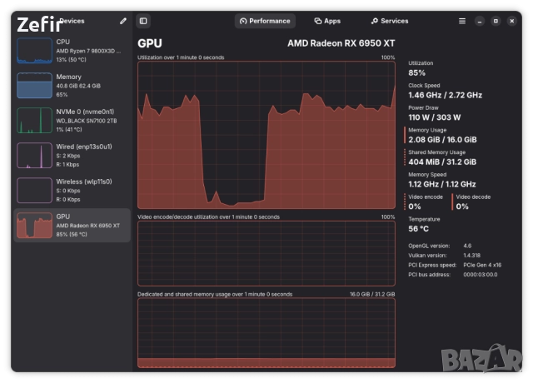533x383 pixels.
Task: Click the GPU utilization graph
Action: [x=266, y=135]
